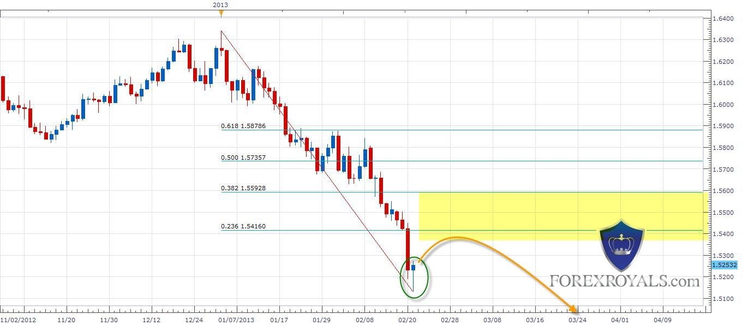This screenshot has width=742, height=326.
Task: Click the 1.6100 price axis label
Action: [x=723, y=83]
